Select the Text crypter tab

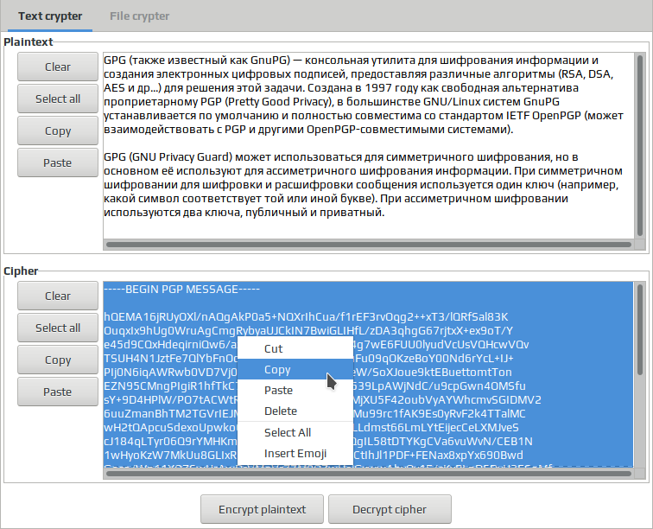tap(50, 16)
